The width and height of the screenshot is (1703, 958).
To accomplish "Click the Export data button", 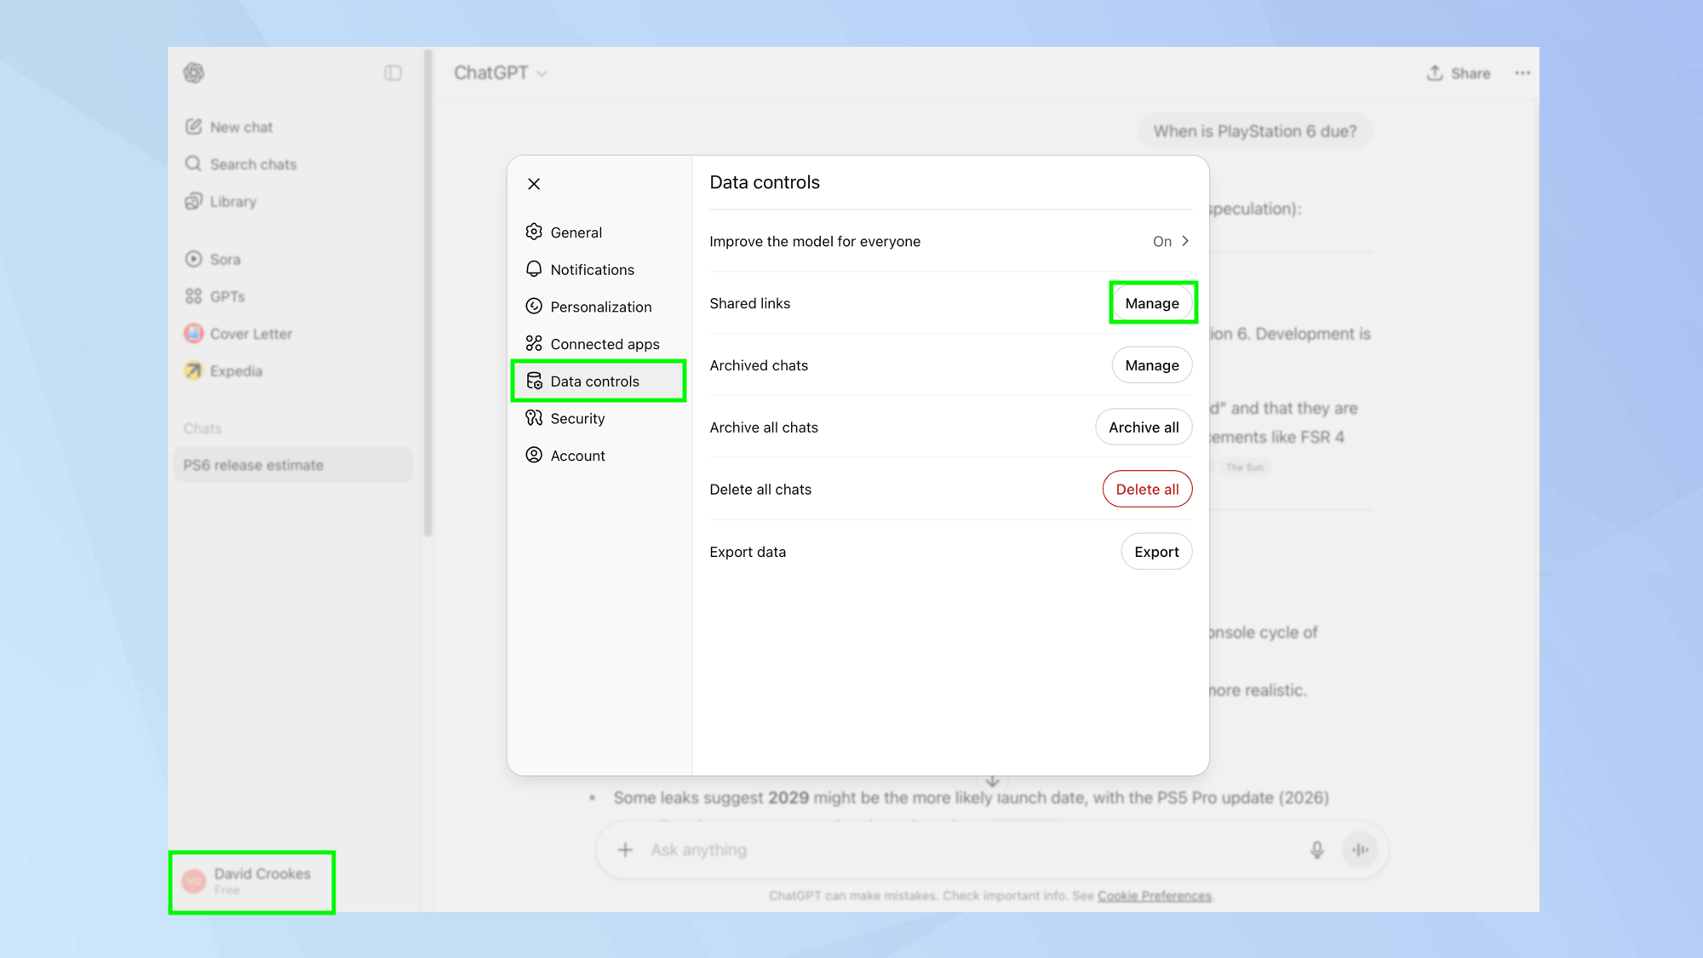I will pos(1155,552).
